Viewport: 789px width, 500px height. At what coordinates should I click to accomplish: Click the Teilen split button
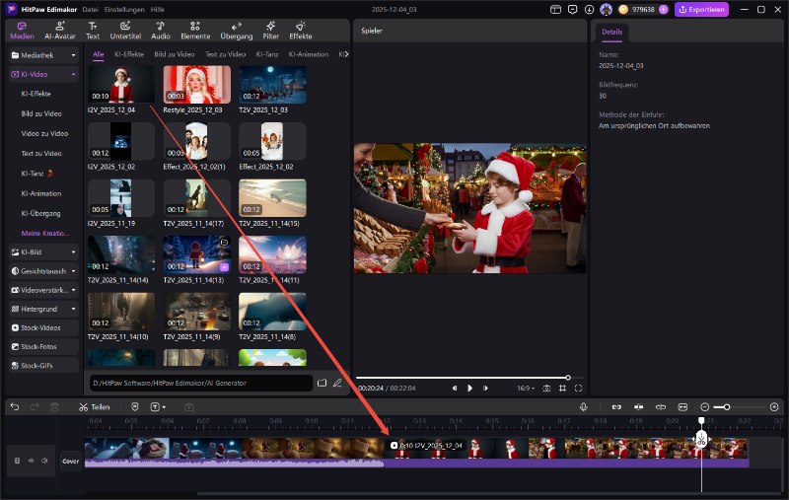pyautogui.click(x=94, y=407)
